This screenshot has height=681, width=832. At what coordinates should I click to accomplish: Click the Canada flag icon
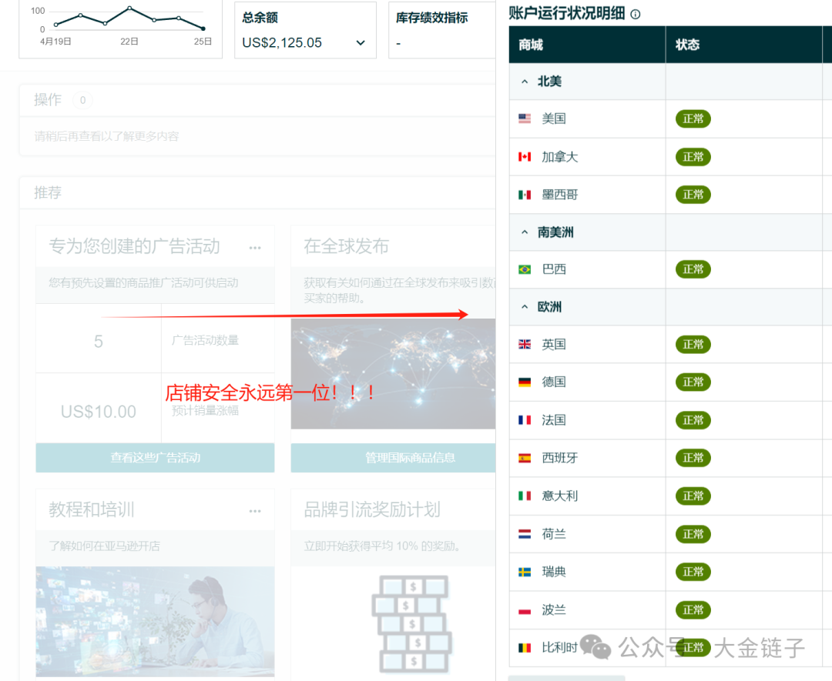tap(525, 156)
